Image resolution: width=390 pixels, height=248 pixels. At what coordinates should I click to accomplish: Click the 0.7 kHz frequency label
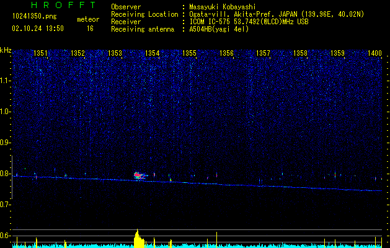[5, 205]
